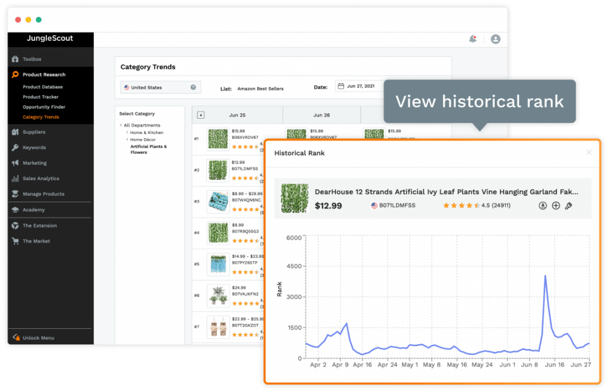Click the Jun 26 column header
This screenshot has width=608, height=391.
(x=321, y=115)
